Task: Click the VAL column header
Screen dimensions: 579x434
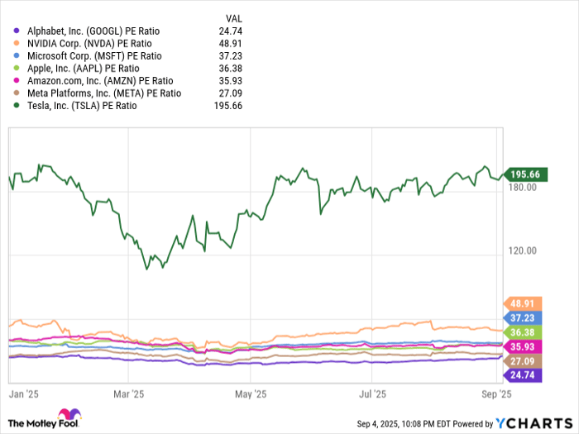Action: click(234, 19)
